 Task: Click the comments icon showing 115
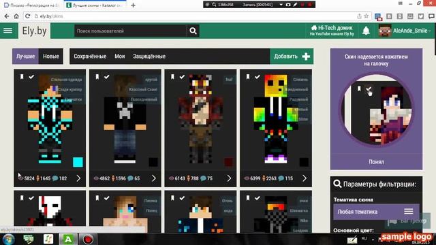tap(281, 178)
